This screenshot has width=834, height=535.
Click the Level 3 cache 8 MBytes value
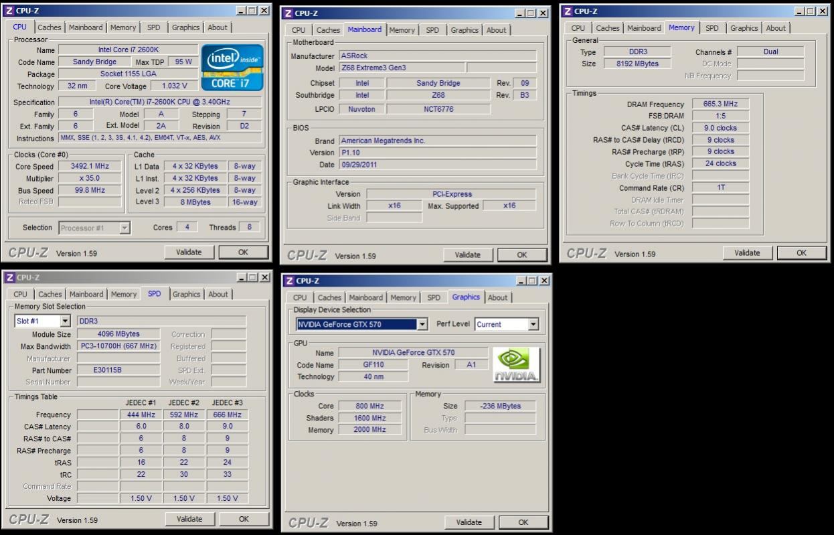[195, 202]
